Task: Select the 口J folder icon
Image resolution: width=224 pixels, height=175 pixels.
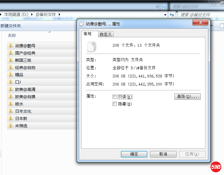Action: point(11,82)
